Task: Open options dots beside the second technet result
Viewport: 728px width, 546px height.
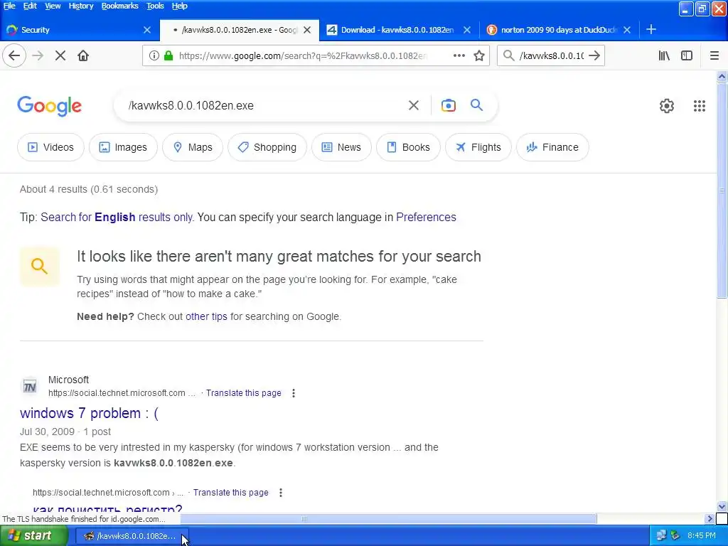Action: tap(280, 493)
